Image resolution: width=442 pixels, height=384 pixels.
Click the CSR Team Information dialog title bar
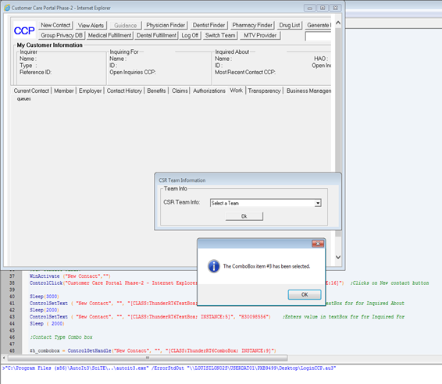pos(248,180)
